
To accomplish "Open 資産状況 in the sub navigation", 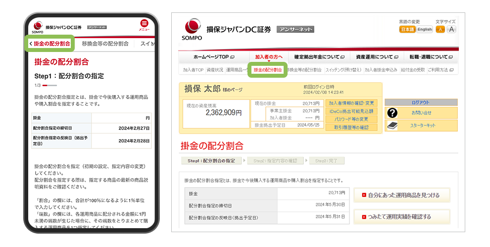I will click(215, 70).
